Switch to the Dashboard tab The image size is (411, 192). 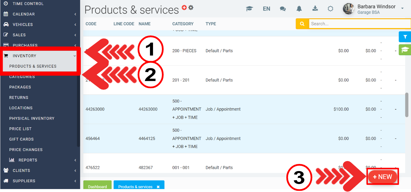coord(97,186)
